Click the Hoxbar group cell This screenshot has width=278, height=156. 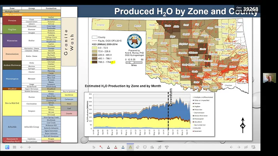pyautogui.click(x=32, y=41)
